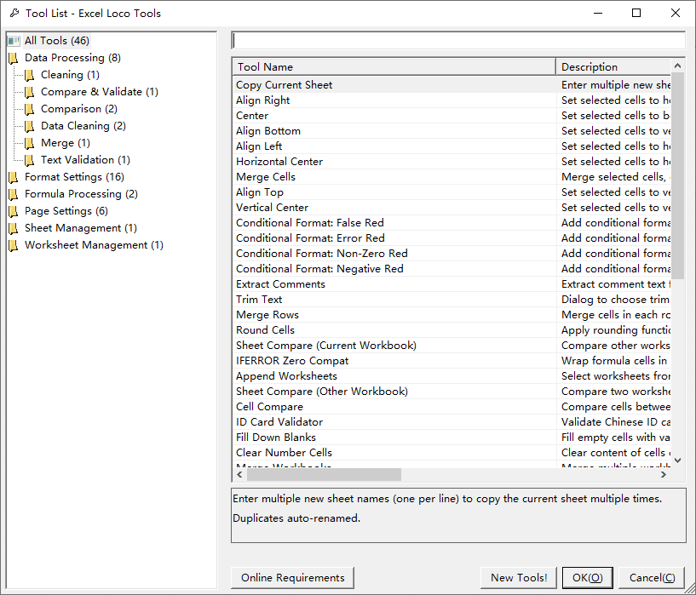Select Data Processing (8) category
Screen dimensions: 696x595
72,58
